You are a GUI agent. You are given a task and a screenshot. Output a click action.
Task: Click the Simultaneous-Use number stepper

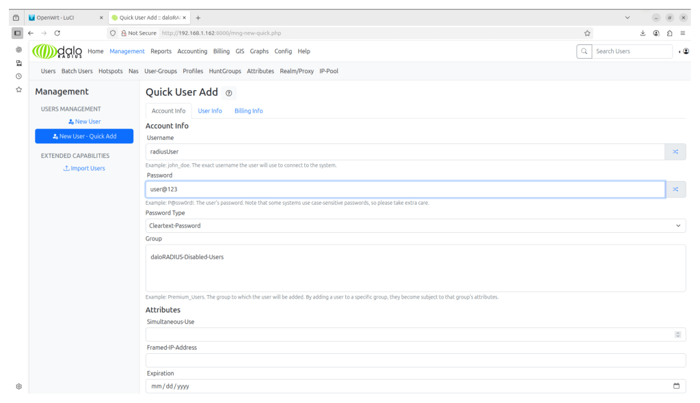pos(677,335)
